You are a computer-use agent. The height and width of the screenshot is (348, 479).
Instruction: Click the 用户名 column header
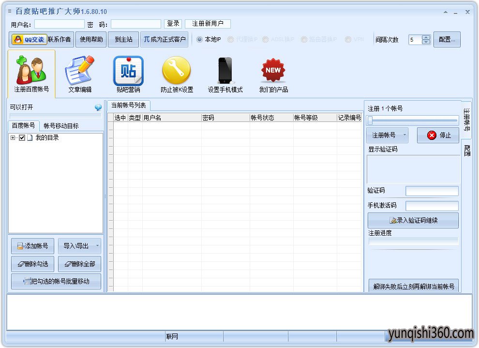tap(172, 118)
